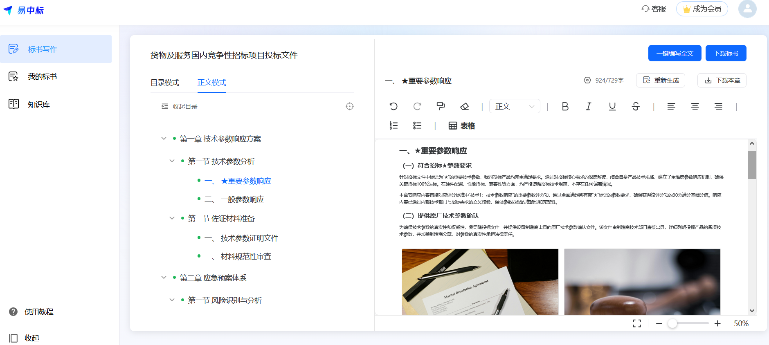Select 一般参数响应 in outline
Viewport: 769px width, 345px height.
pos(234,199)
